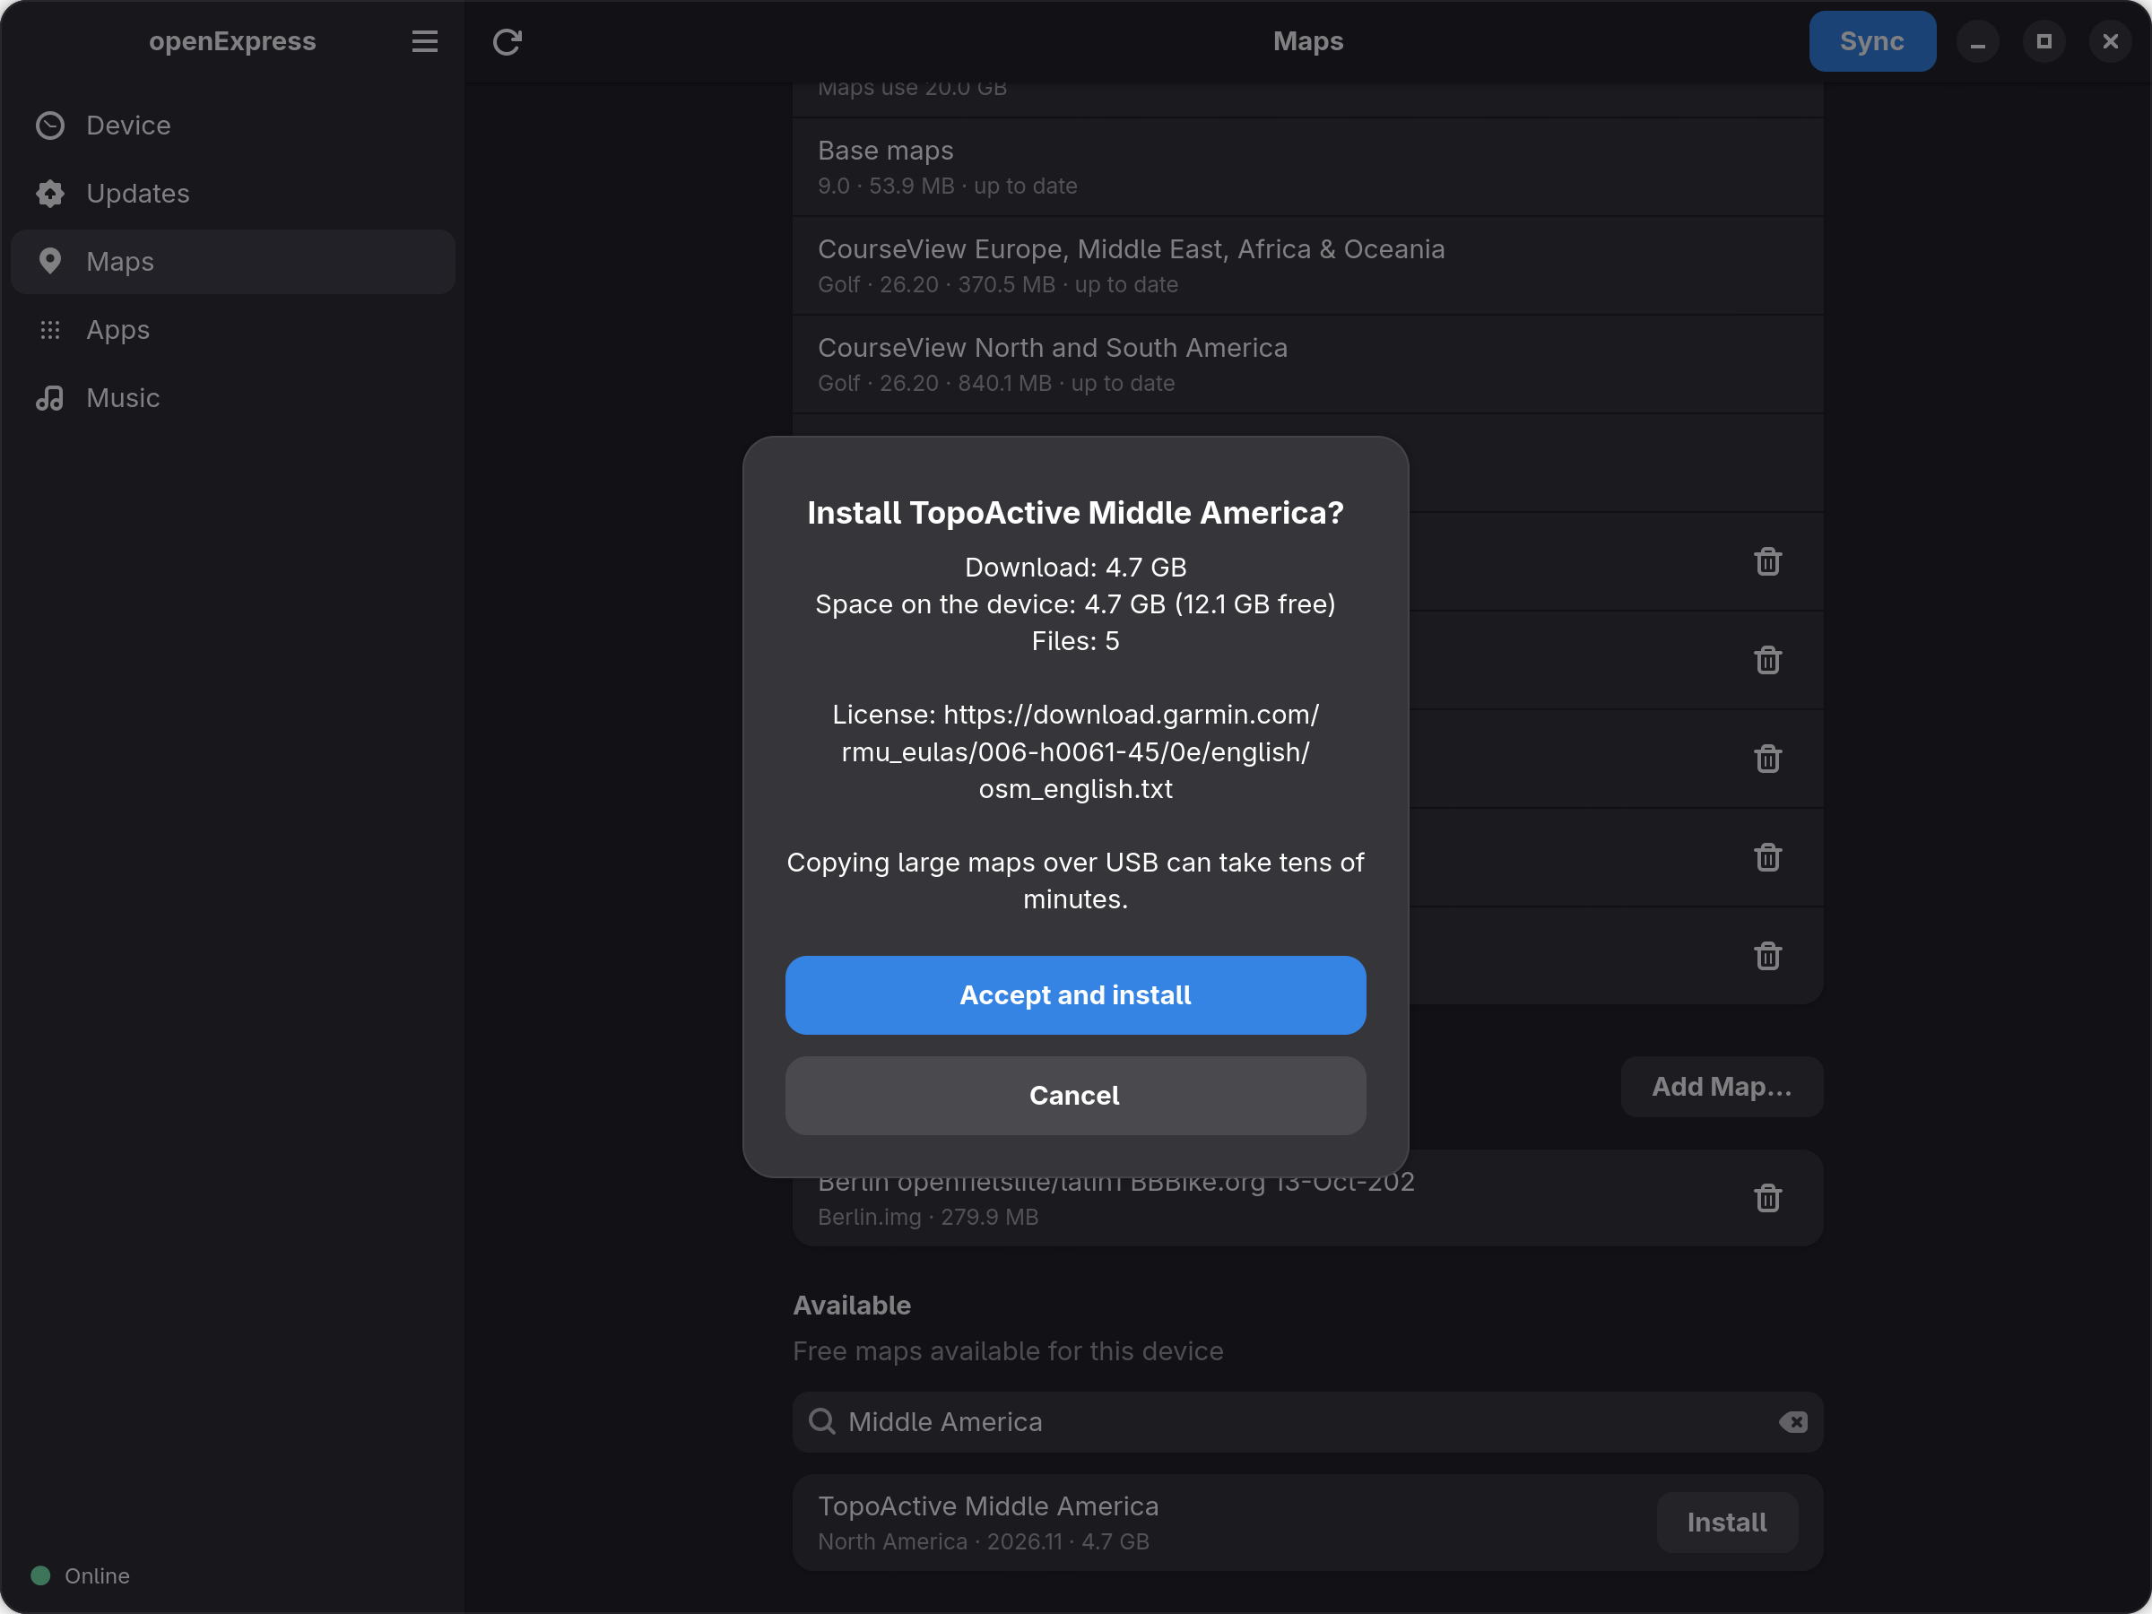2152x1614 pixels.
Task: Click the openExpress app title
Action: (232, 42)
